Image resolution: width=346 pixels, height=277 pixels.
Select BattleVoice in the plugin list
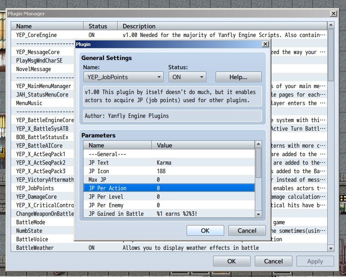32,239
